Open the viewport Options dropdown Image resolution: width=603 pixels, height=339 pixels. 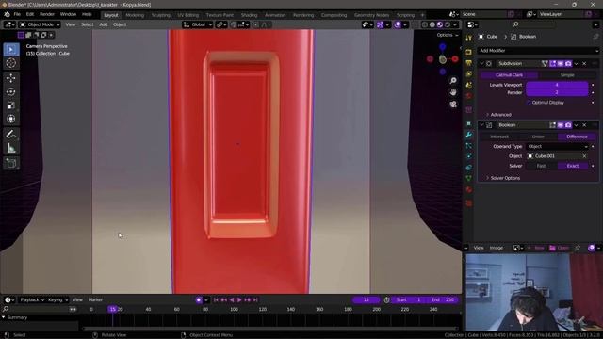[448, 35]
